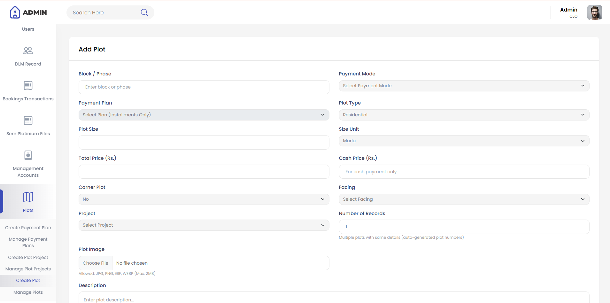Open the Scm Platinium Files icon
Viewport: 610px width, 303px height.
click(28, 120)
